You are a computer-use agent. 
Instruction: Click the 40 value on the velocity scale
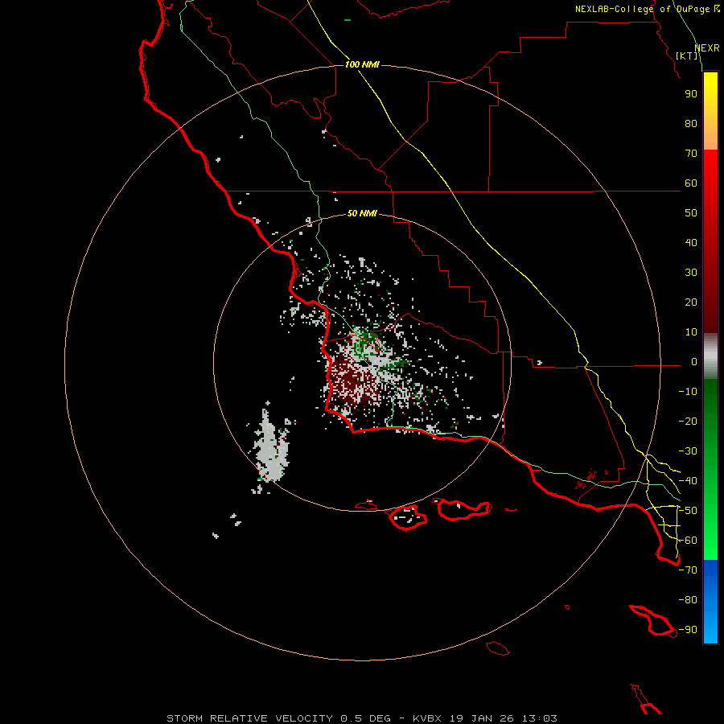pyautogui.click(x=691, y=243)
